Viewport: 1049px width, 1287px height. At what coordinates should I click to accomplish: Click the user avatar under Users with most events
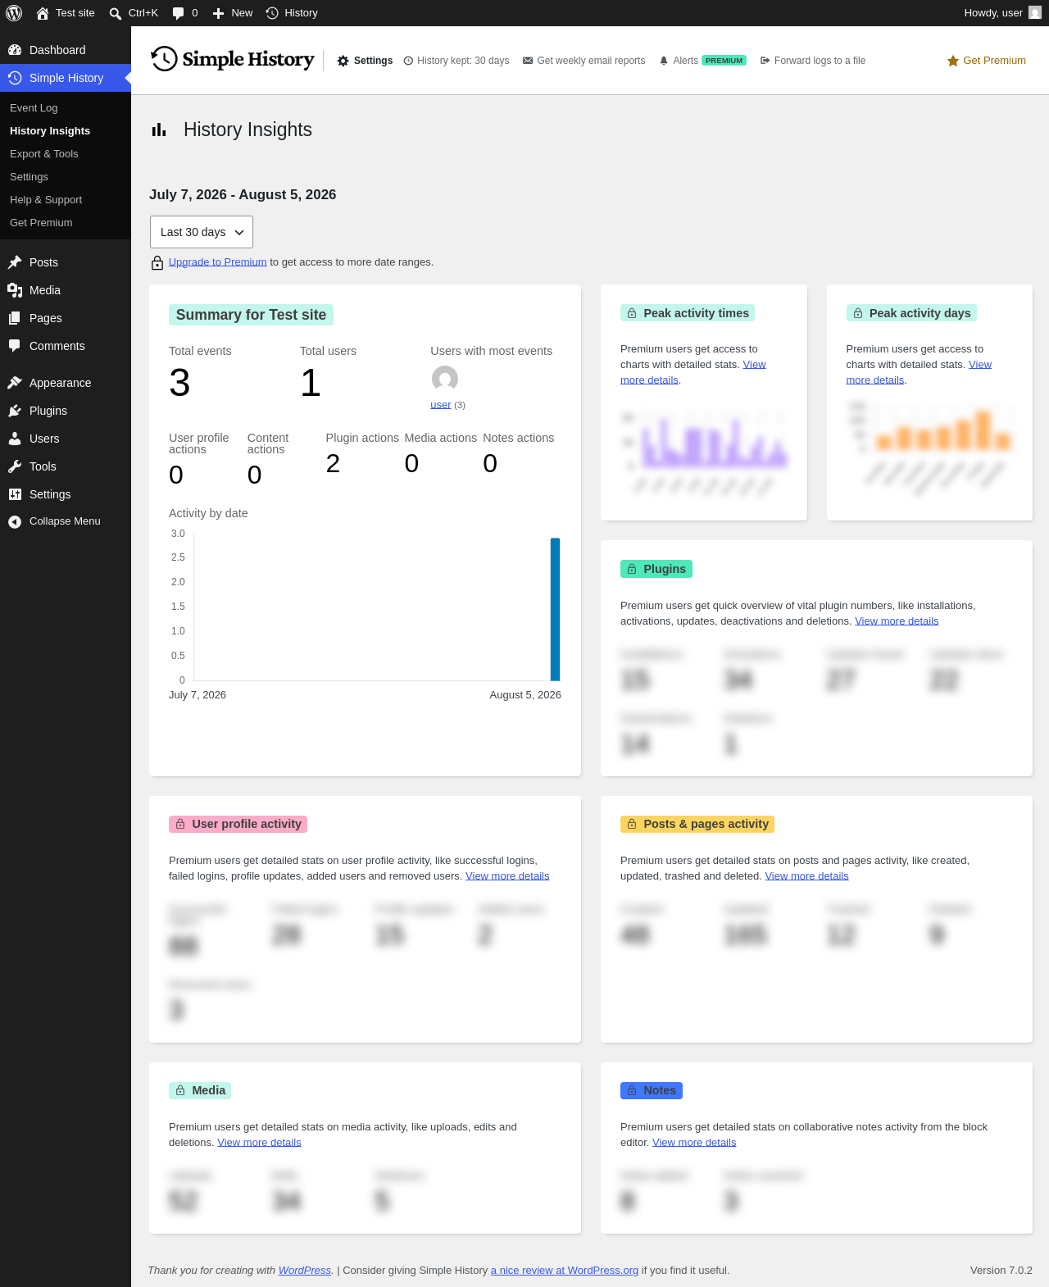coord(445,379)
